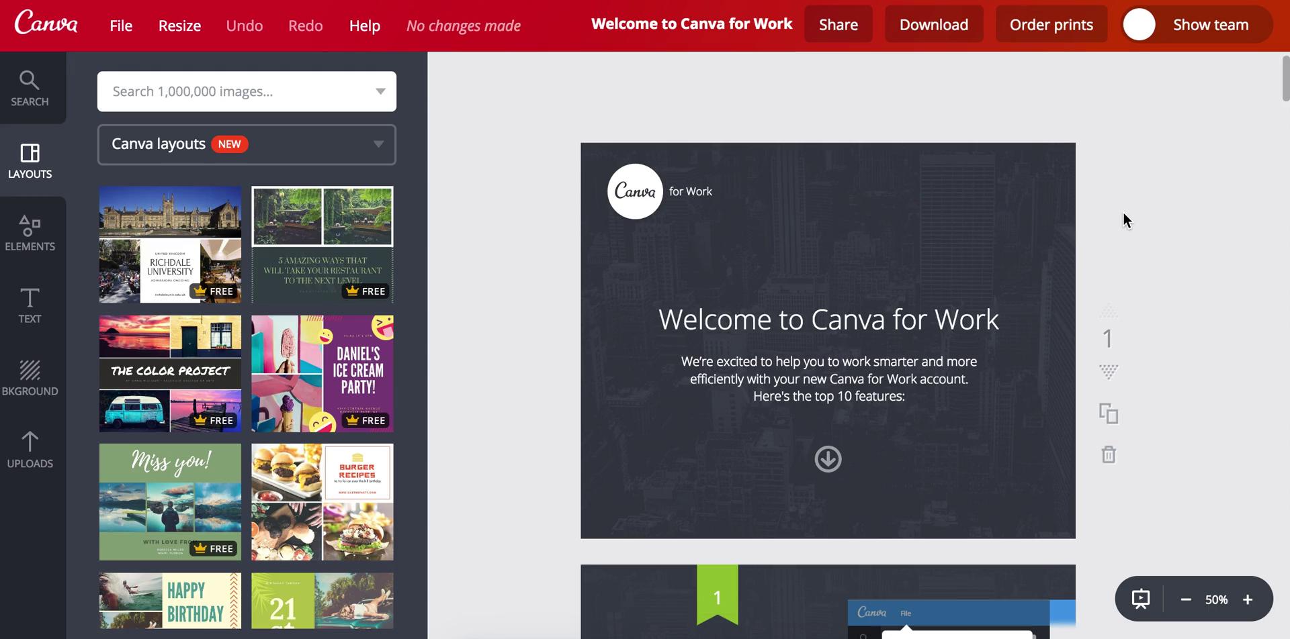This screenshot has width=1290, height=639.
Task: Expand Canva layouts dropdown
Action: [247, 144]
